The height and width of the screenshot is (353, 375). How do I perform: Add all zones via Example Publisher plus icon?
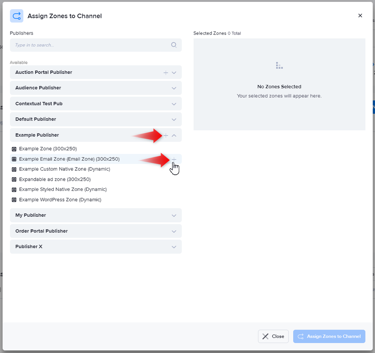166,136
